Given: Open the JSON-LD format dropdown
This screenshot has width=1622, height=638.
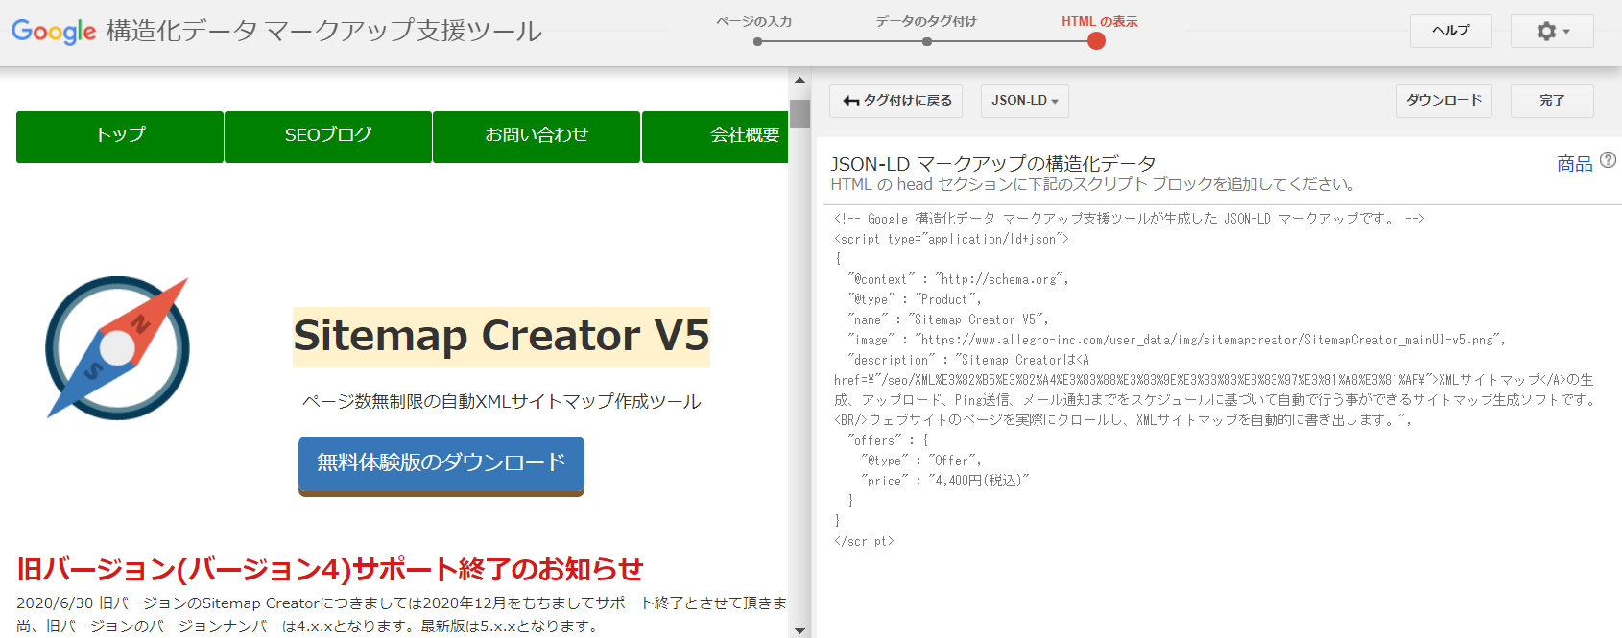Looking at the screenshot, I should pyautogui.click(x=1024, y=101).
